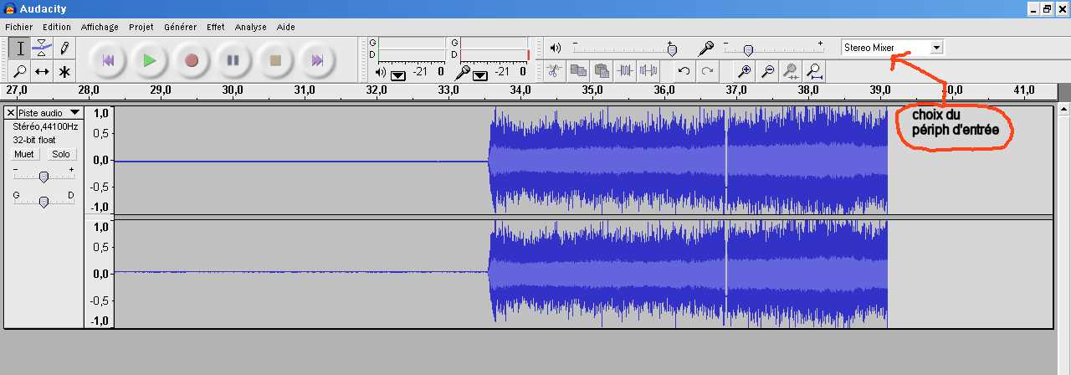The width and height of the screenshot is (1071, 375).
Task: Open the Piste audio track menu
Action: click(49, 112)
